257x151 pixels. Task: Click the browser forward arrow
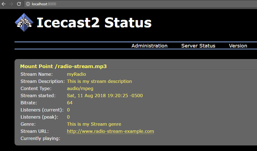(11, 4)
